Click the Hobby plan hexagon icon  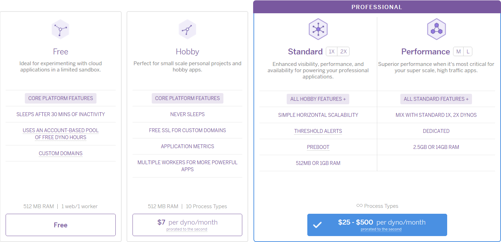[x=187, y=29]
